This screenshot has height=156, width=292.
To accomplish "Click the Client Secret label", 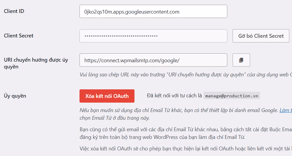I will [19, 36].
